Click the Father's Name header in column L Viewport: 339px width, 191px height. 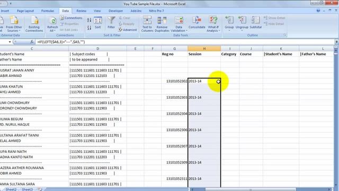coord(317,54)
